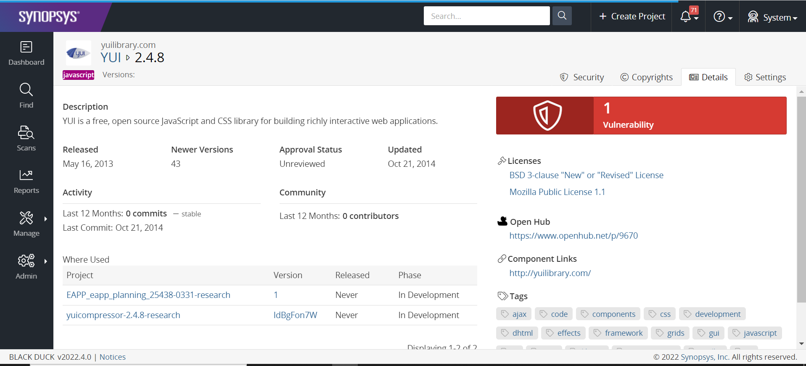Open the help question mark menu
Screen dimensions: 806x366
pos(723,16)
